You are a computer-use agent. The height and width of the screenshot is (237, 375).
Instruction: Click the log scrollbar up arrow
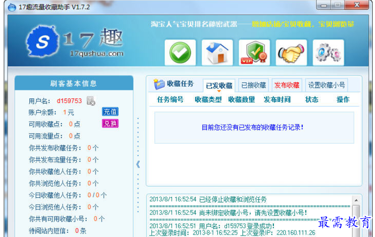(356, 200)
